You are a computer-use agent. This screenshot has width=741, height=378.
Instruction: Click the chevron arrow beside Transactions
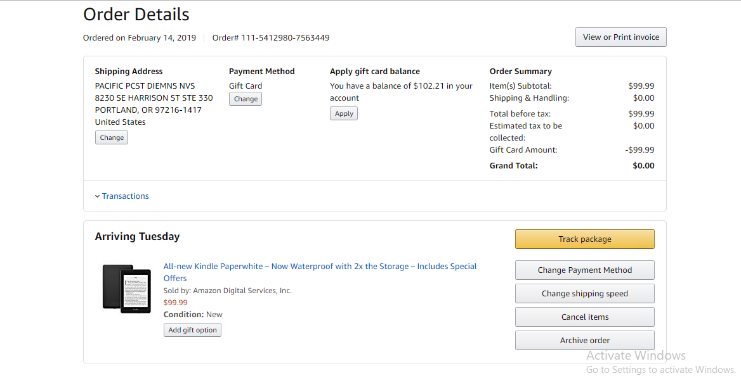coord(97,196)
